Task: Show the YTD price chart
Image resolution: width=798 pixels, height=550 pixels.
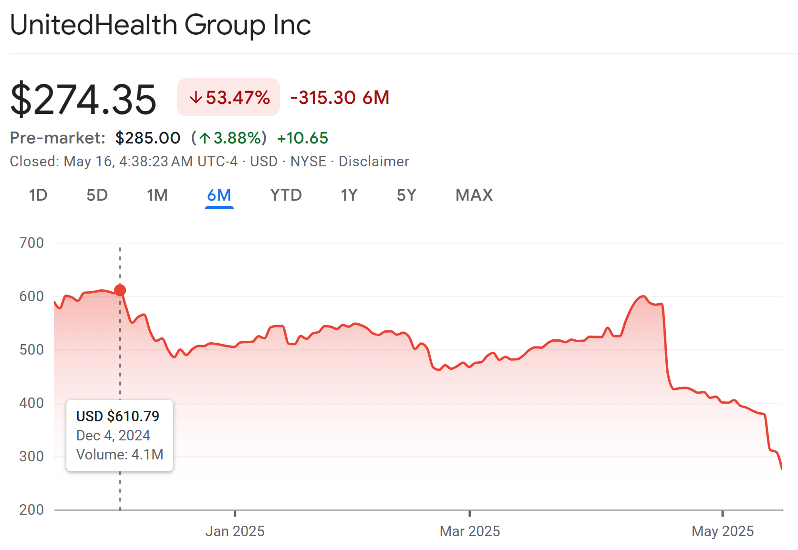Action: point(286,195)
